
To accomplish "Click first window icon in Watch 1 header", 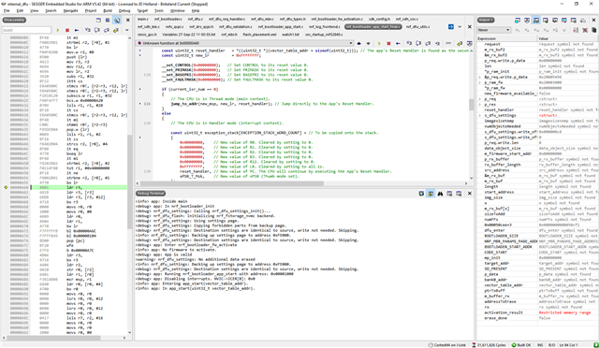I will (x=518, y=20).
